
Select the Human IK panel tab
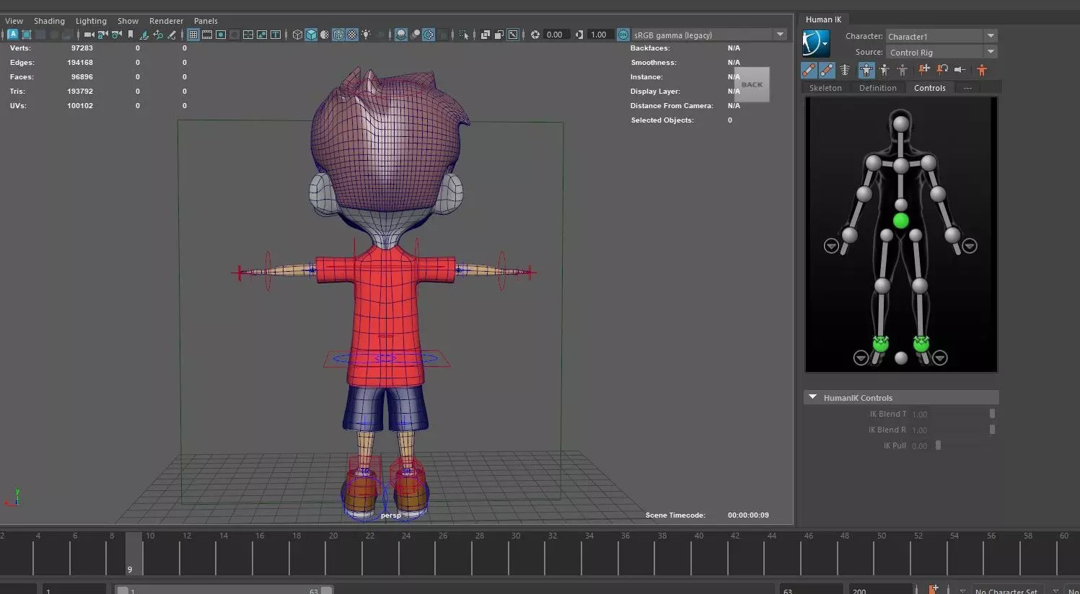pyautogui.click(x=823, y=19)
